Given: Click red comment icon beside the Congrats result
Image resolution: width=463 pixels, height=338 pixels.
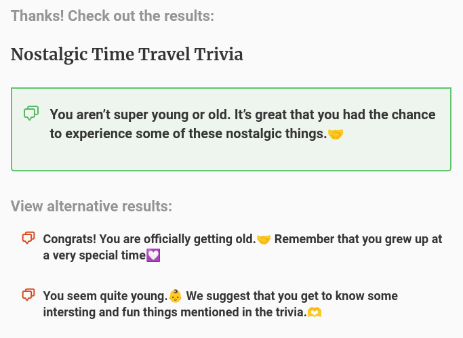Looking at the screenshot, I should pos(28,238).
